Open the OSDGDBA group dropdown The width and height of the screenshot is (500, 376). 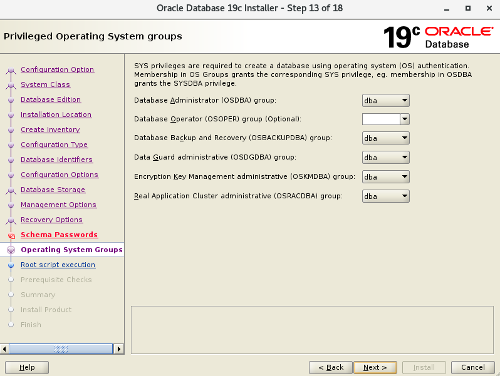coord(385,158)
